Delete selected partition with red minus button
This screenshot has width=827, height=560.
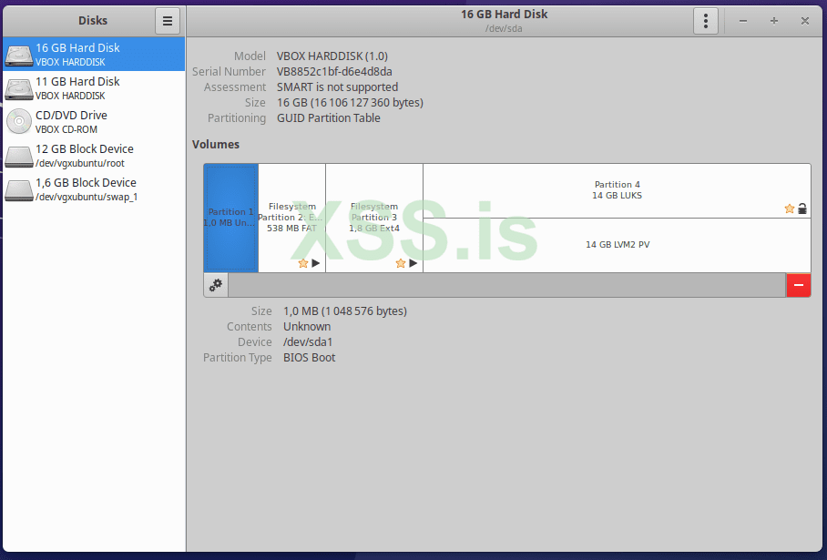799,285
